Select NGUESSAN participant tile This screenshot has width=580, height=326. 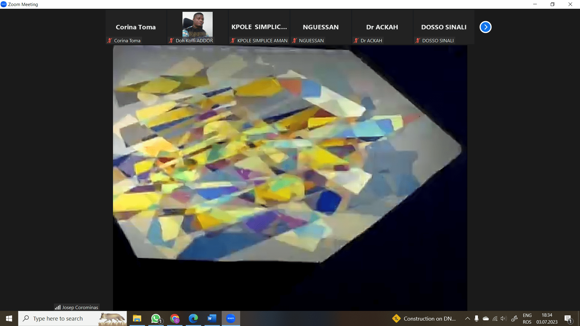(321, 27)
